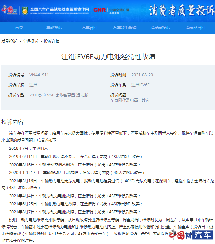
Task: Click issue value 其它
Action: point(145,100)
